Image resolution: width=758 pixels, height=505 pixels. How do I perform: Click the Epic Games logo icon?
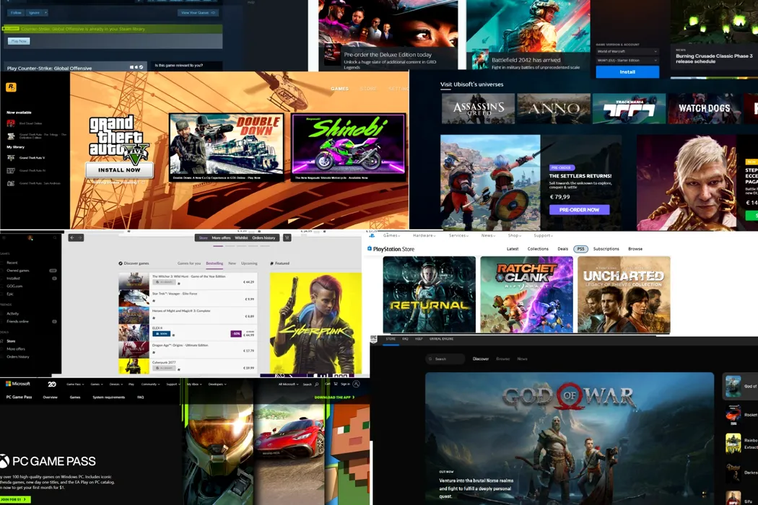pyautogui.click(x=374, y=339)
